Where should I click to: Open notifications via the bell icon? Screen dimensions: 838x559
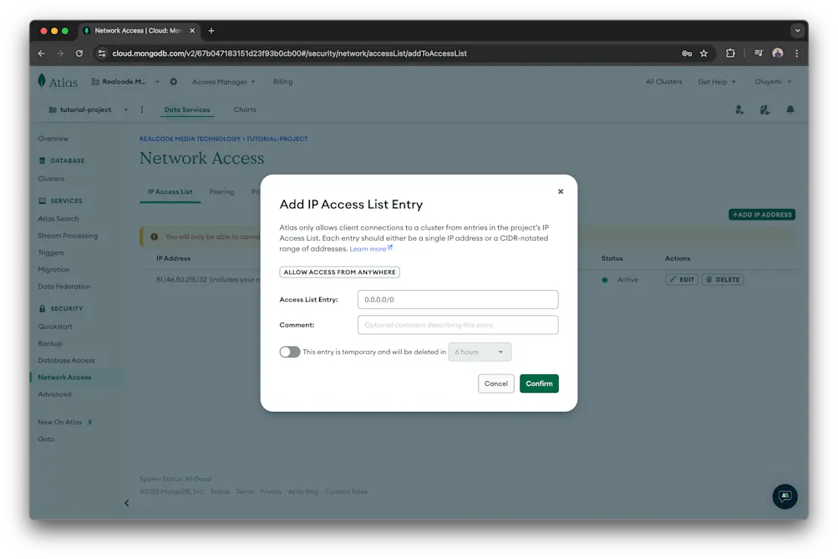point(790,109)
